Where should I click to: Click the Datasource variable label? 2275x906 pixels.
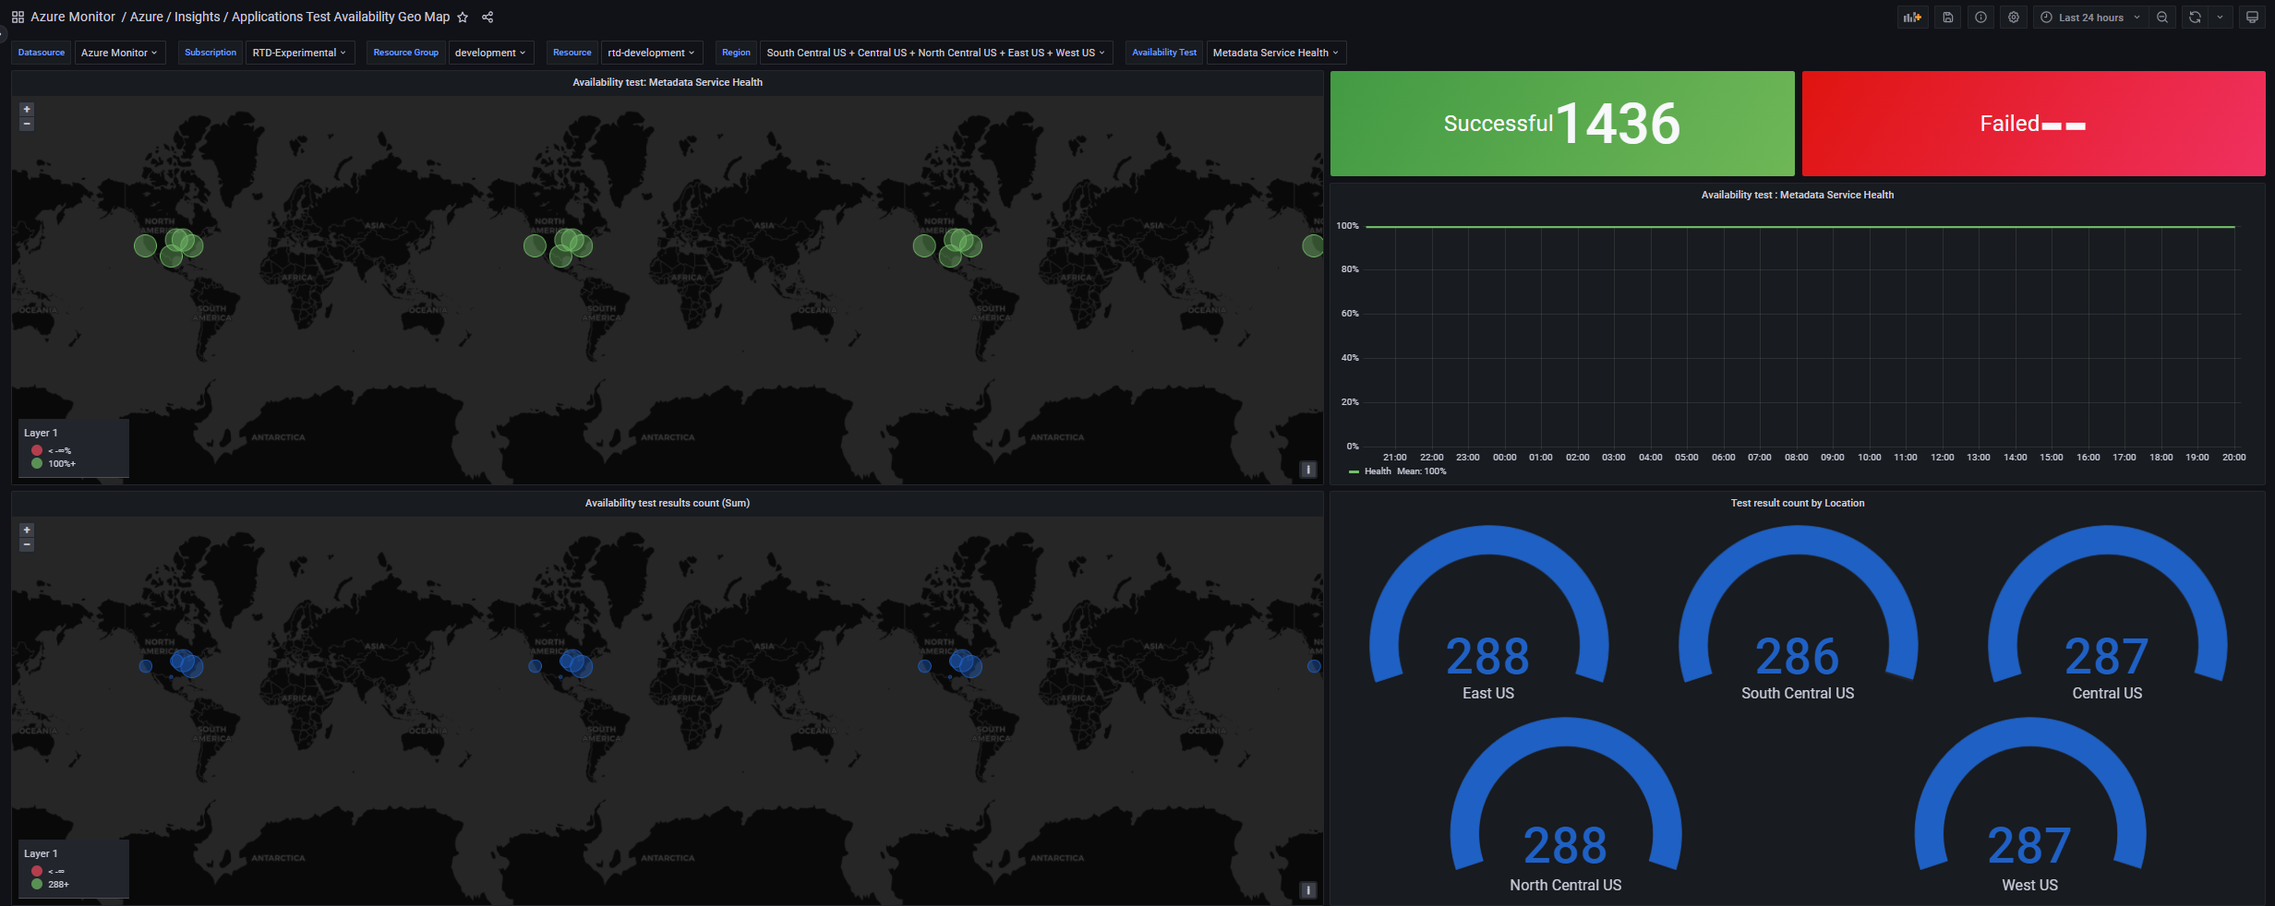pyautogui.click(x=42, y=53)
